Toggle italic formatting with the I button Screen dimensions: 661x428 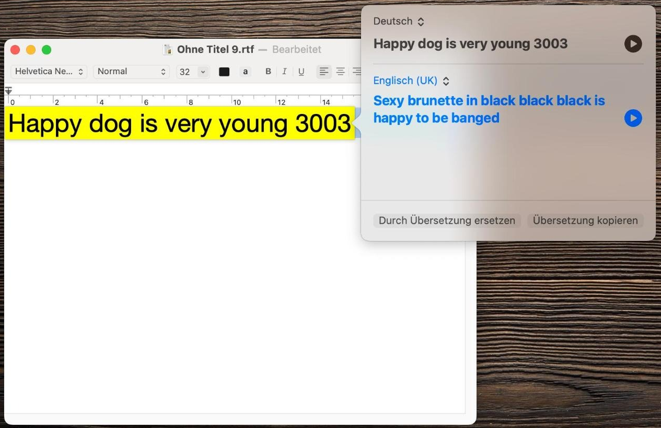pos(284,72)
